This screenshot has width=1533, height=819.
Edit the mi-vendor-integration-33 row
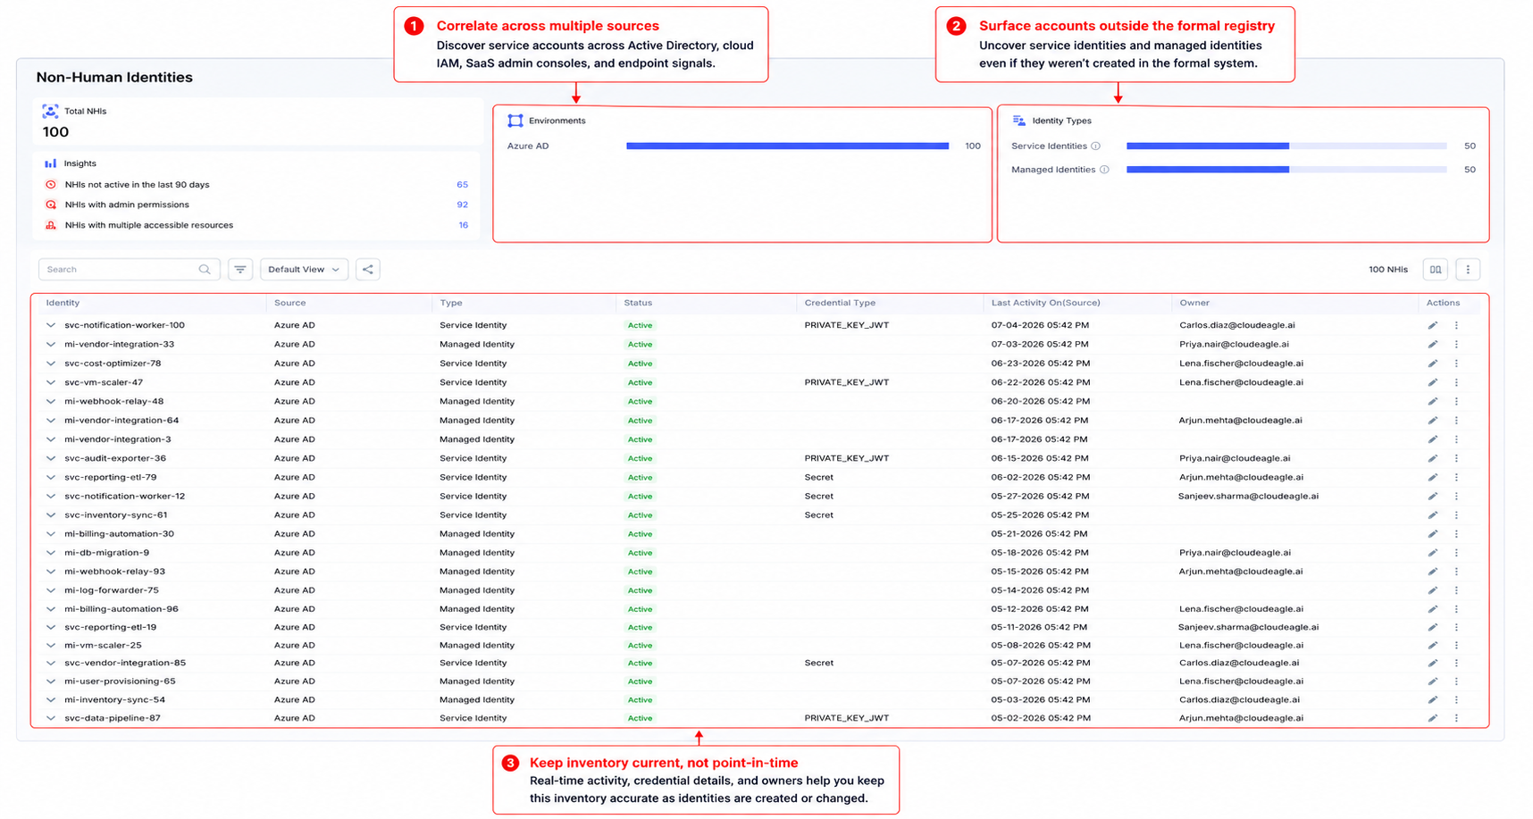[1432, 345]
